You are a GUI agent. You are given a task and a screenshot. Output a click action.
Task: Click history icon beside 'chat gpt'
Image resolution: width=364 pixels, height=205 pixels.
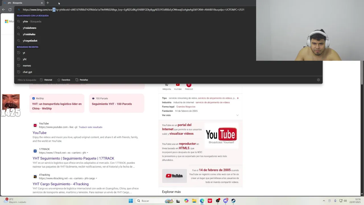[19, 72]
